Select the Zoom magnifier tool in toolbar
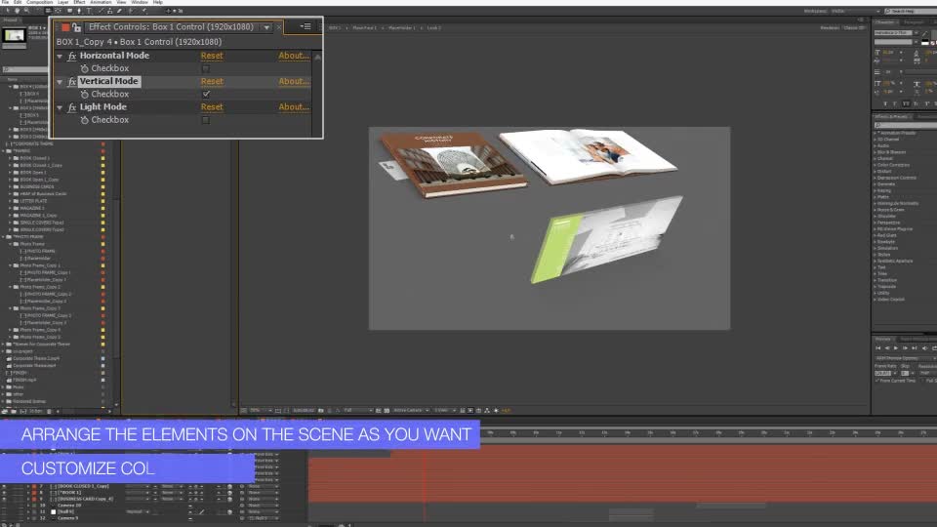Screen dimensions: 937x527 [26, 10]
